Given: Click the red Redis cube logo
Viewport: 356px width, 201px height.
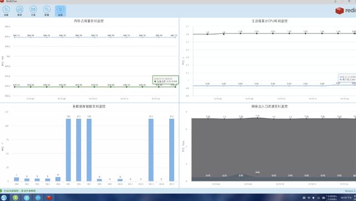Looking at the screenshot, I should tap(339, 11).
